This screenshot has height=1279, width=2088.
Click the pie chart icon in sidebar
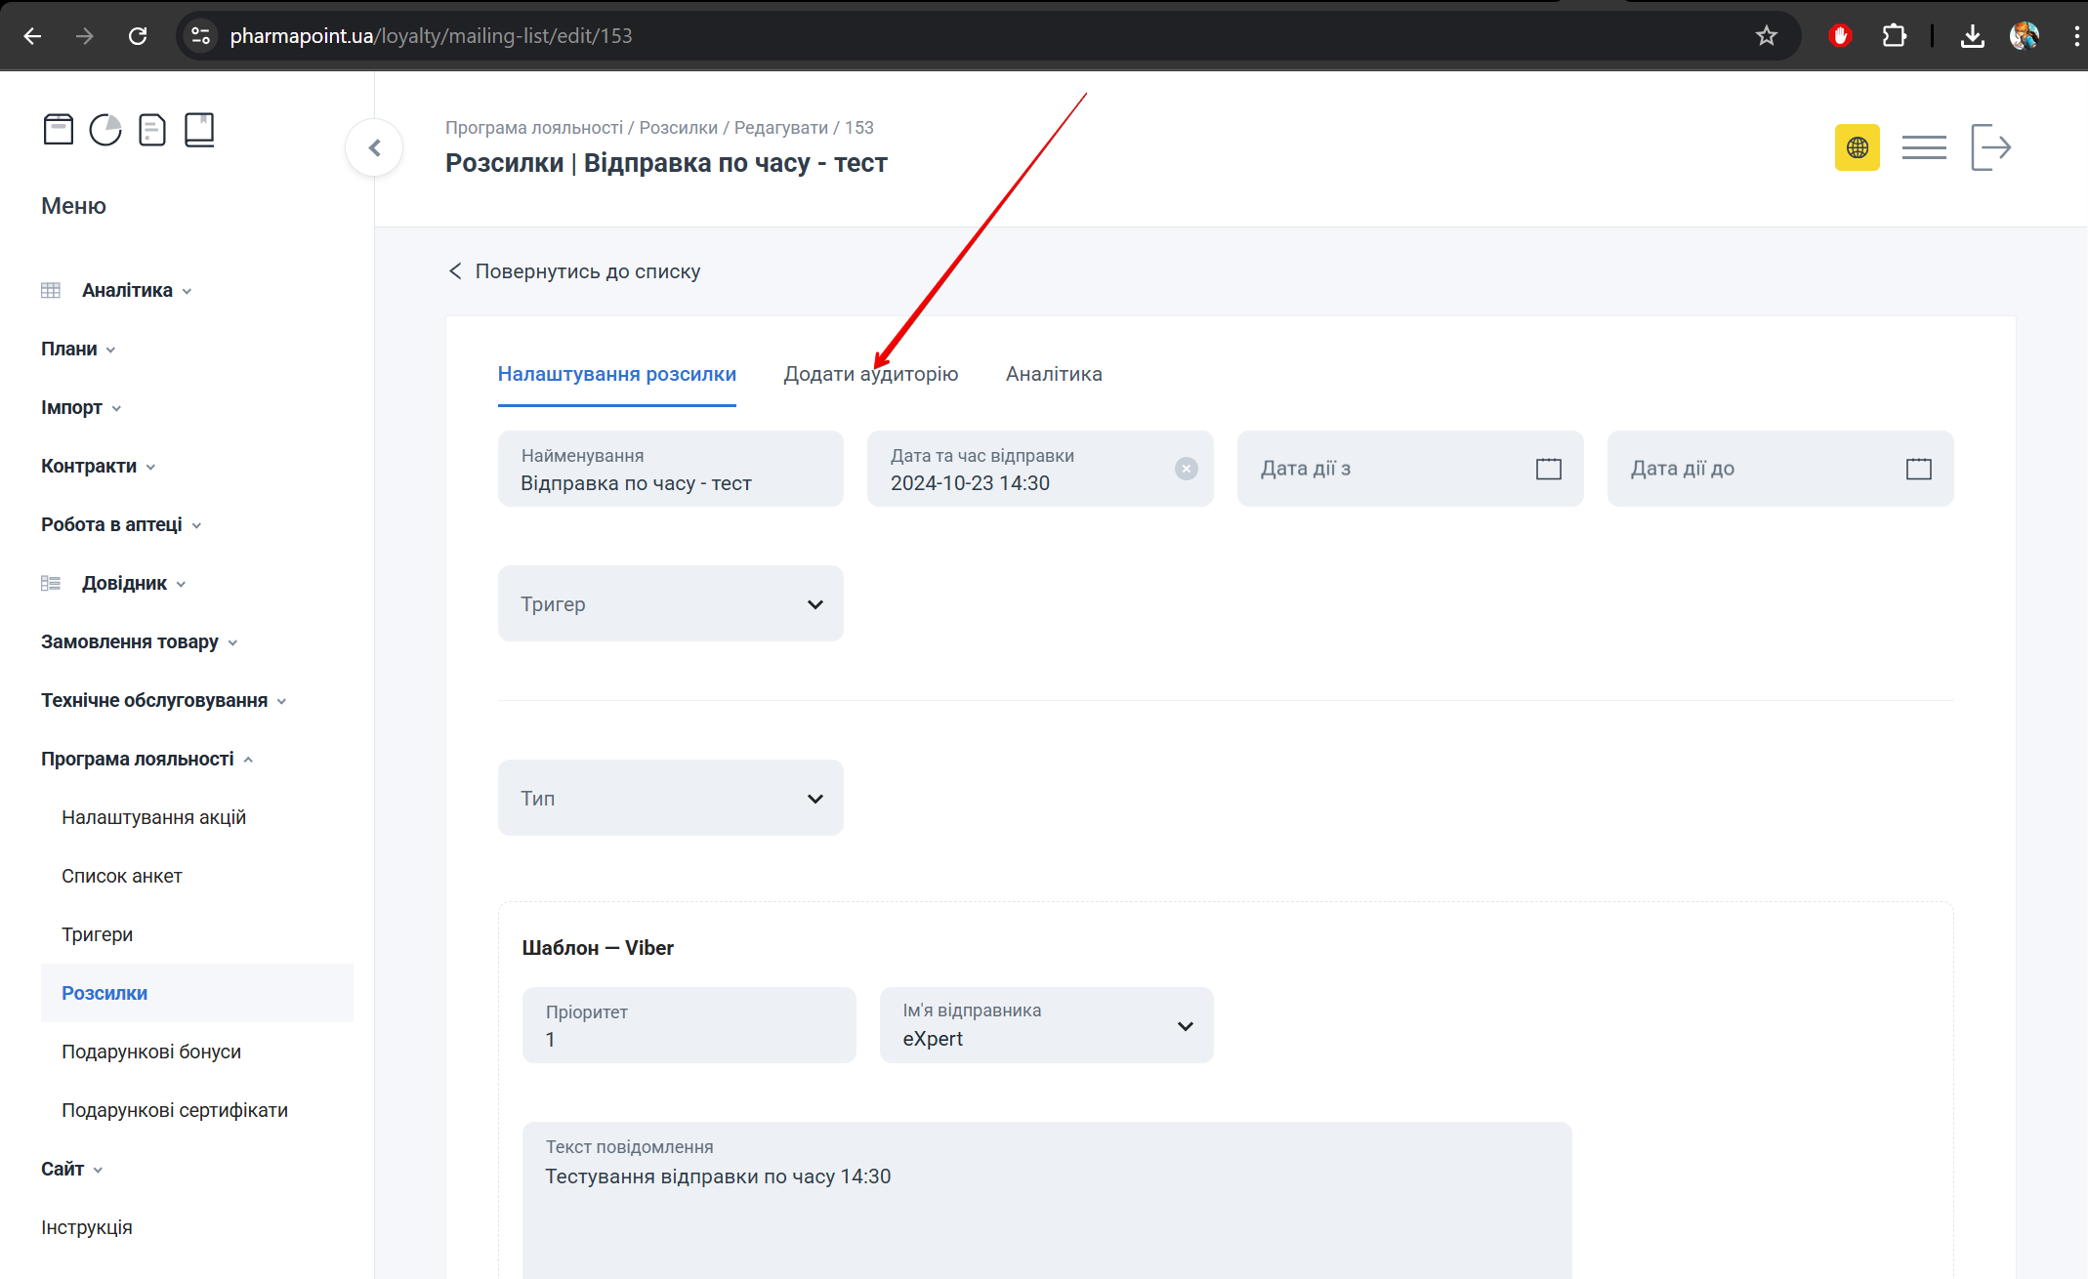105,129
